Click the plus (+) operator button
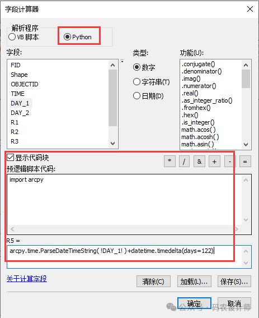The image size is (259, 318). 214,162
